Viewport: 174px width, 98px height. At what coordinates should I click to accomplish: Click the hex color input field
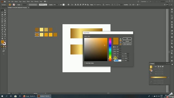click(x=118, y=60)
